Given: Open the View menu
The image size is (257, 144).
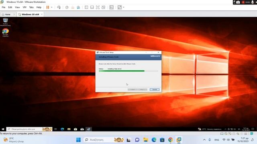Looking at the screenshot, I should (x=17, y=7).
